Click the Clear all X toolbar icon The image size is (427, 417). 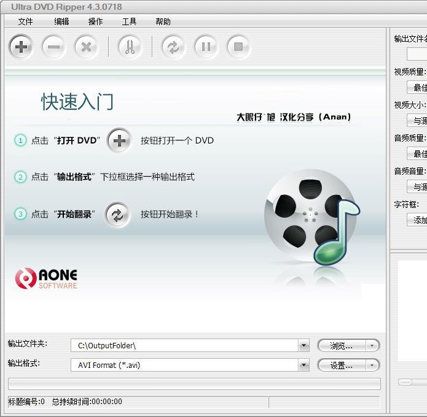click(x=87, y=47)
